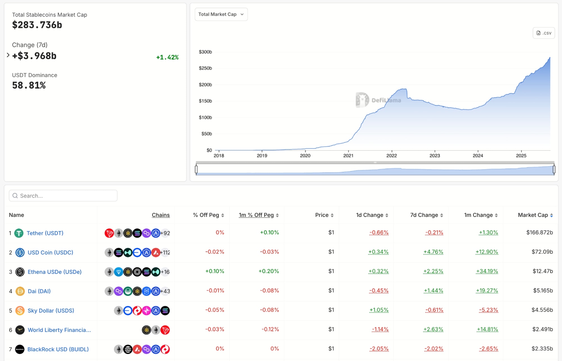Sort by % Off Peg column
Screen dimensions: 562x361
pyautogui.click(x=208, y=215)
